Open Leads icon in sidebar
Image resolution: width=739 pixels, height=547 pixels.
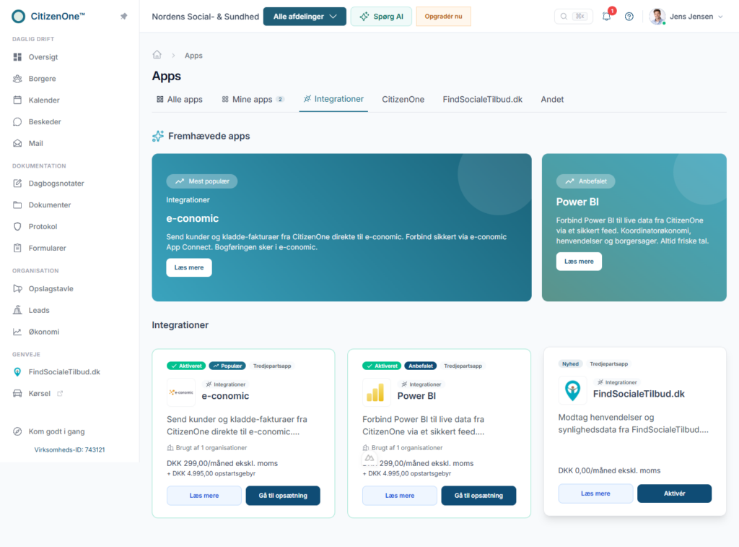17,310
